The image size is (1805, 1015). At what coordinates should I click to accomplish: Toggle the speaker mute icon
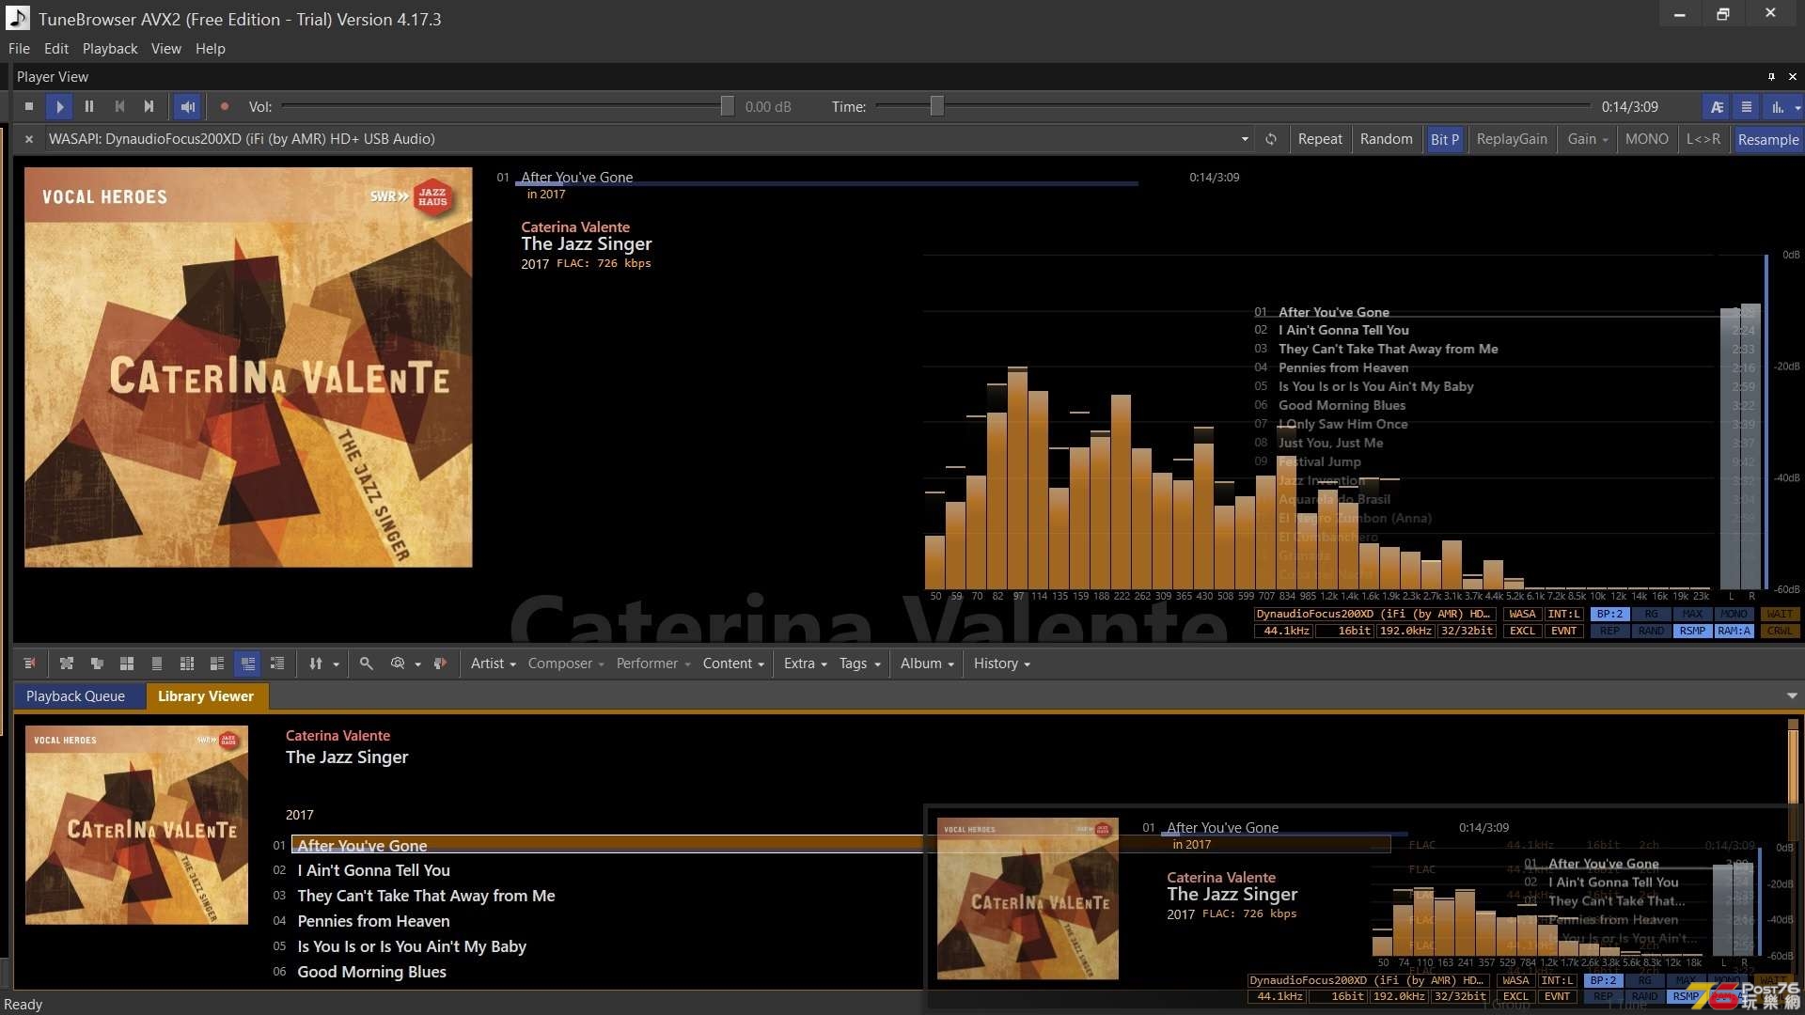pyautogui.click(x=188, y=107)
